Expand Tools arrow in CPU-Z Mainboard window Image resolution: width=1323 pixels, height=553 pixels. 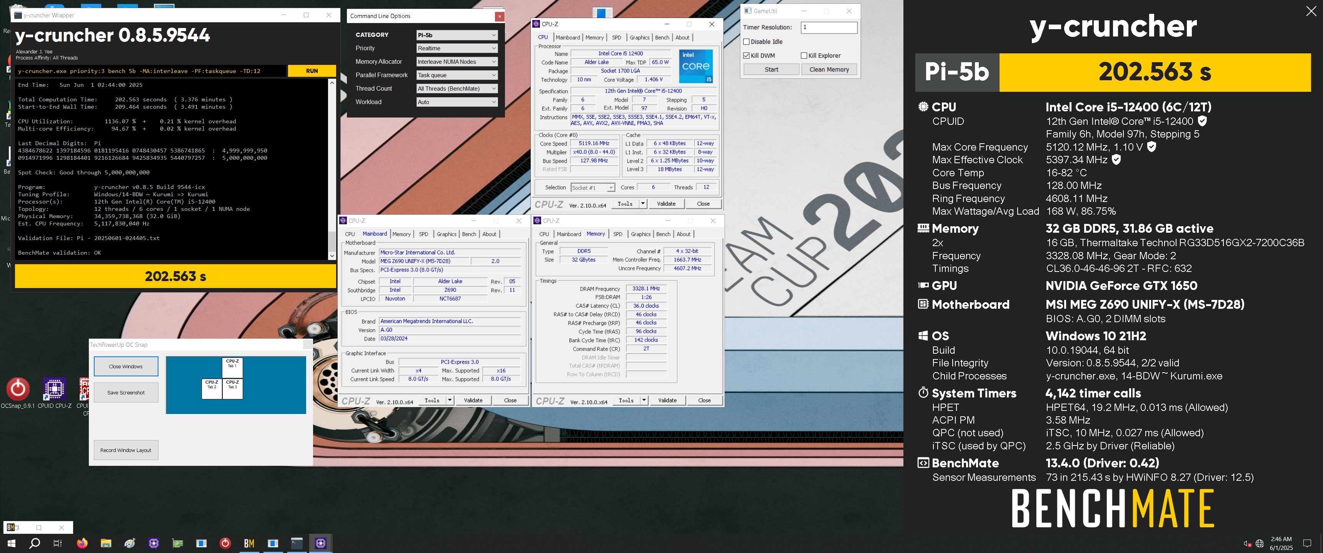(449, 400)
